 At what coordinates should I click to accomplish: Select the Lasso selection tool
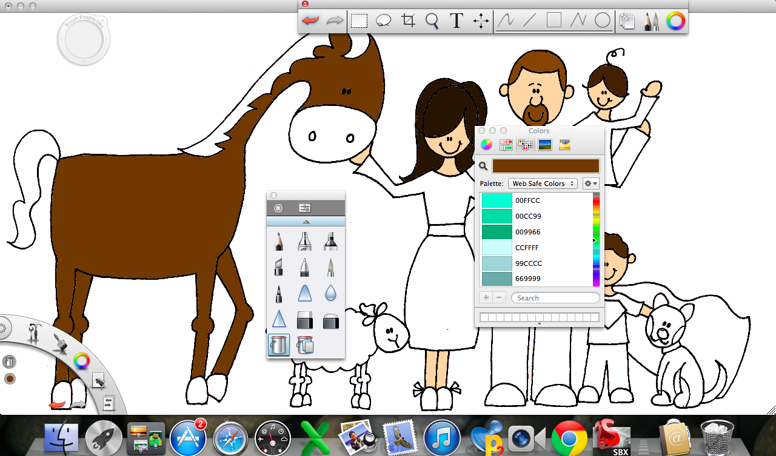coord(383,21)
